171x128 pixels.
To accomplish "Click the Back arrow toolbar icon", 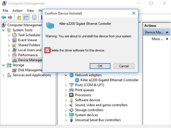I will point(4,17).
